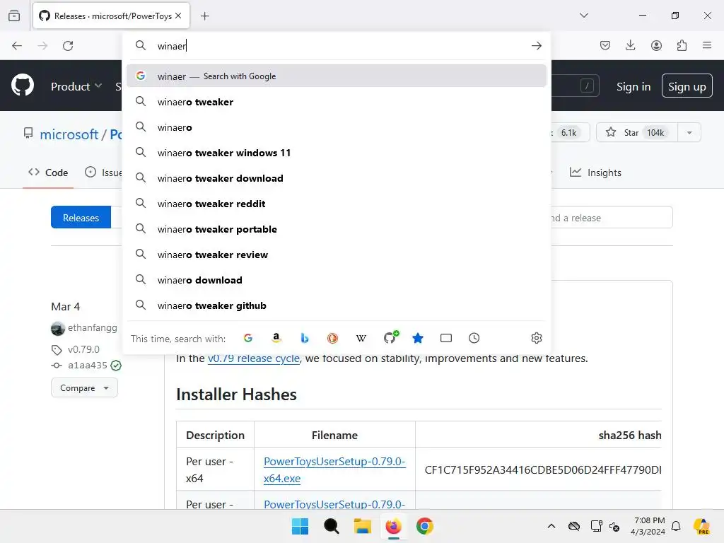Open search settings gear icon
Viewport: 724px width, 543px height.
(x=536, y=338)
